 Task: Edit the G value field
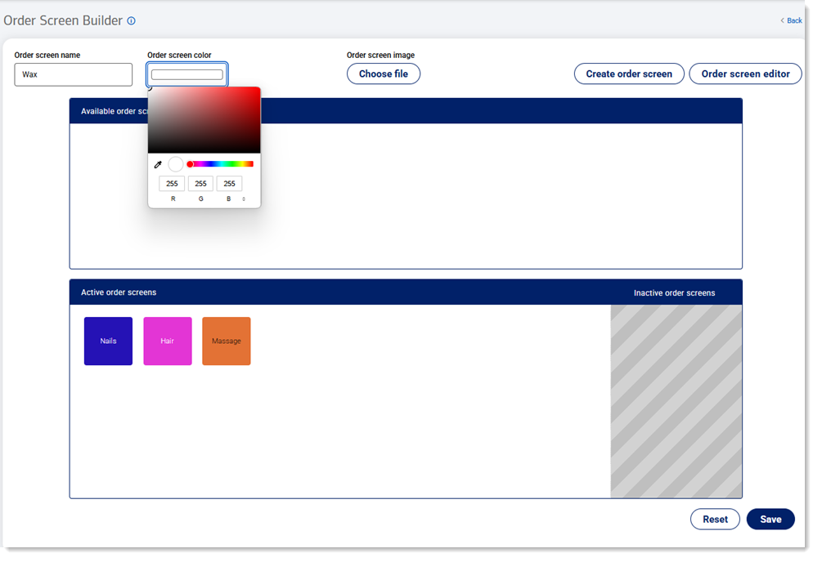(200, 184)
